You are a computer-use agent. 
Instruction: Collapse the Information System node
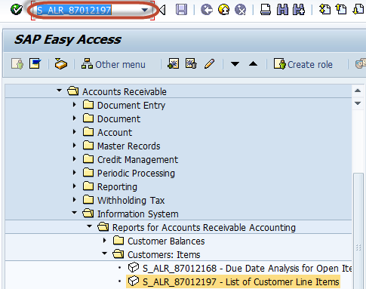(74, 213)
